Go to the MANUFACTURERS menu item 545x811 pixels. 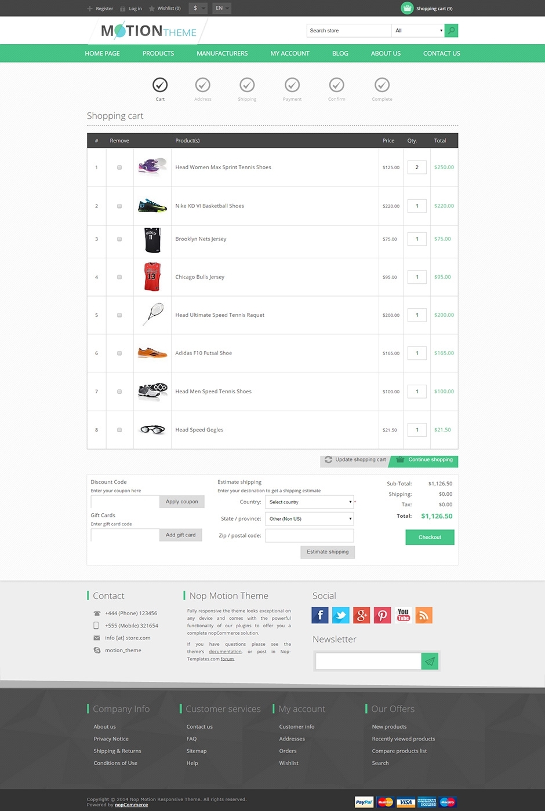pyautogui.click(x=222, y=53)
